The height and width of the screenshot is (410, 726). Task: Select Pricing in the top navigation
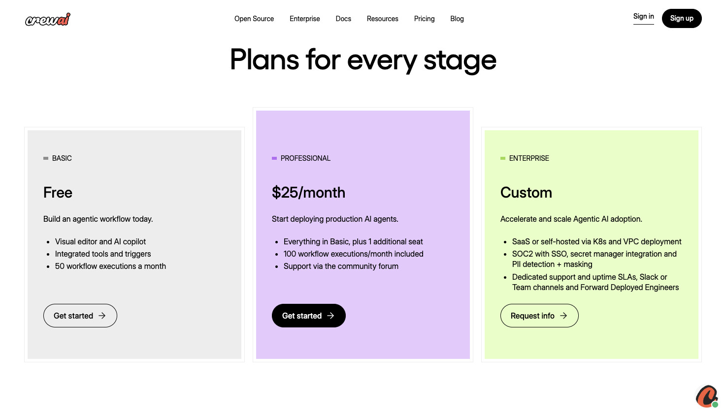[x=424, y=19]
